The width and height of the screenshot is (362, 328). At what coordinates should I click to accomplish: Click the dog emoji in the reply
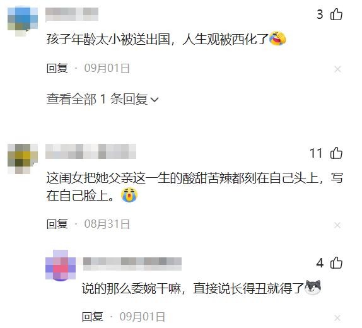point(313,288)
